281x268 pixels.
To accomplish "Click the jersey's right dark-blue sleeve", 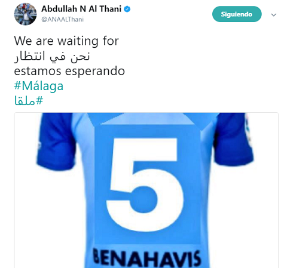I will (233, 140).
